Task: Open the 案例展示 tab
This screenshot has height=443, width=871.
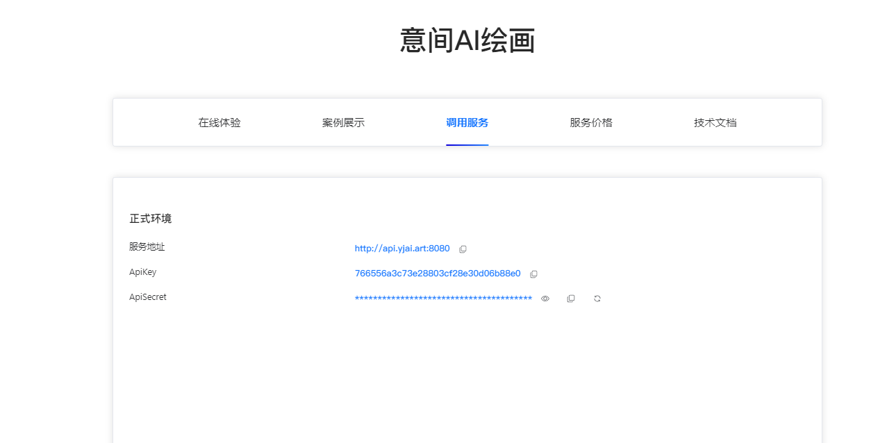Action: [x=343, y=123]
